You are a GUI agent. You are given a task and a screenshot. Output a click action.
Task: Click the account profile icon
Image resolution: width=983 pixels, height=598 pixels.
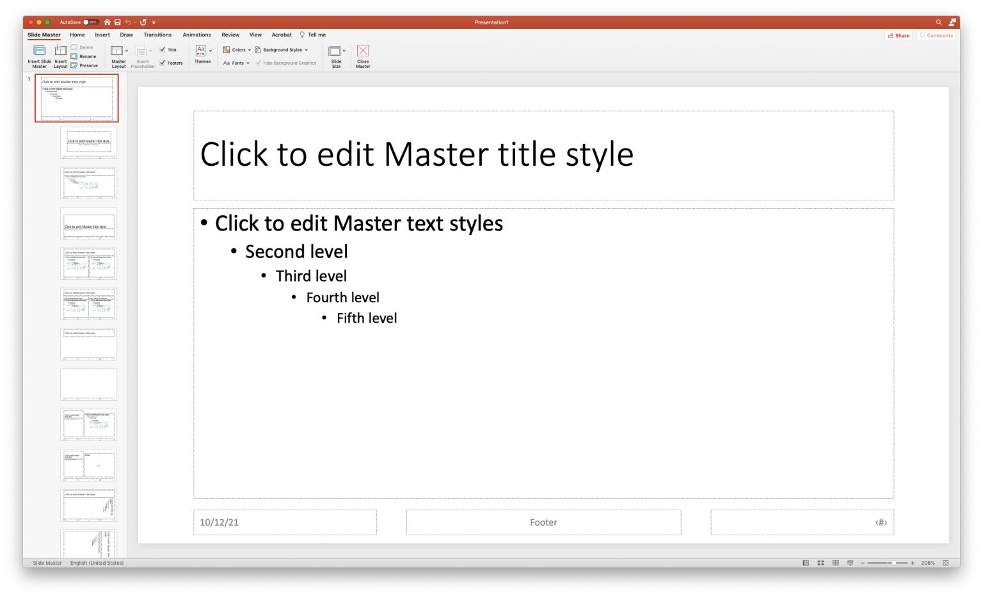952,22
